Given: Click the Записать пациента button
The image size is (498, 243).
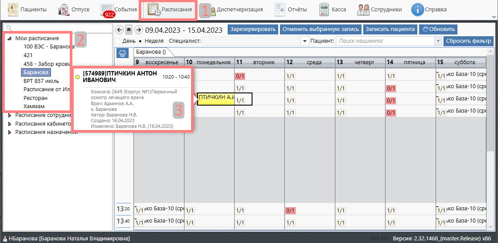Looking at the screenshot, I should coord(390,29).
